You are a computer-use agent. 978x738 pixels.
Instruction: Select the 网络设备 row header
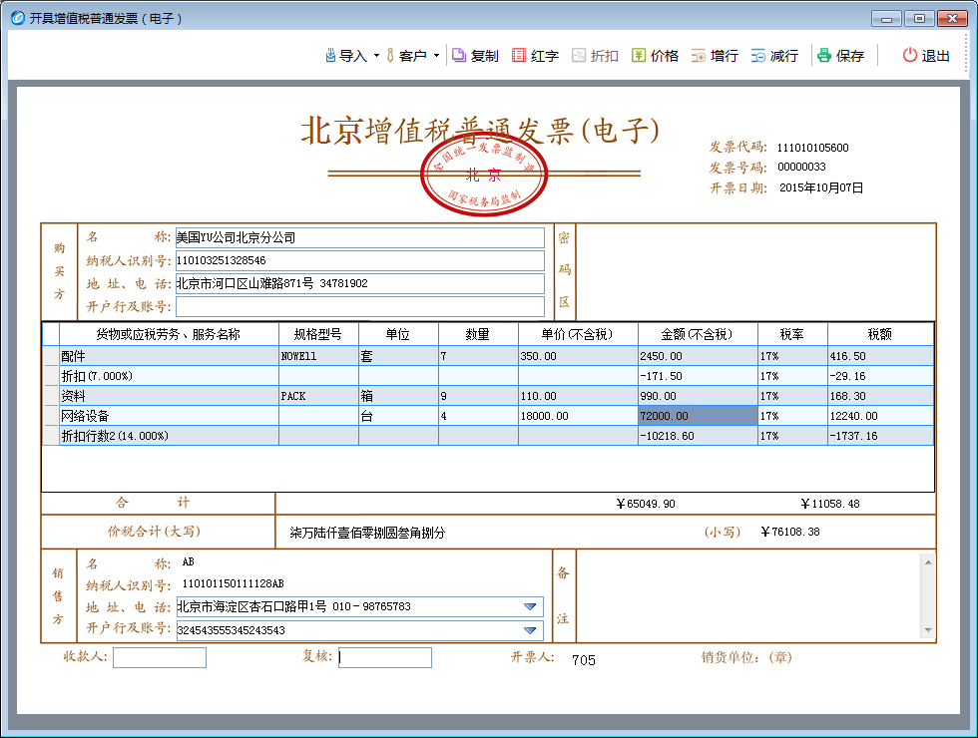pos(51,416)
